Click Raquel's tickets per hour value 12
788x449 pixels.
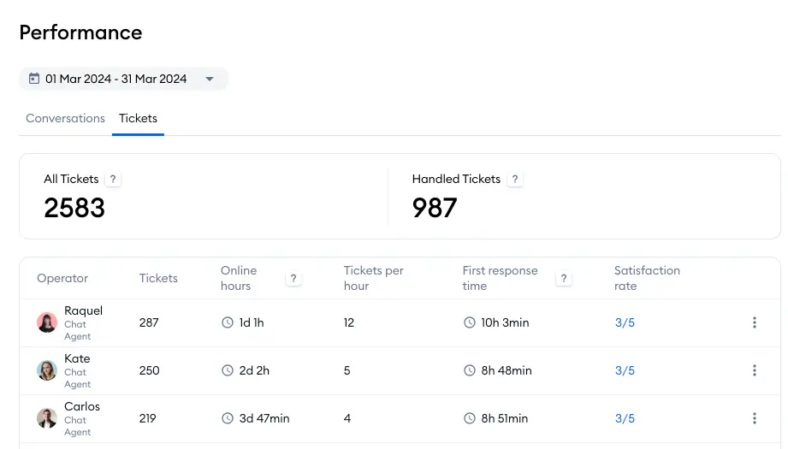click(349, 322)
